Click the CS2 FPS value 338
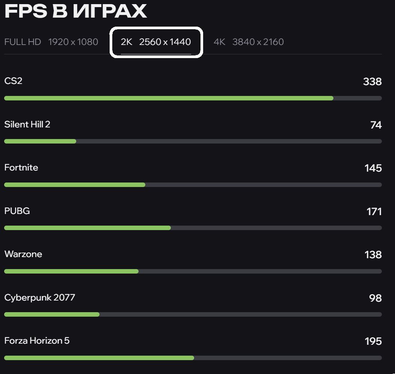Viewport: 395px width, 374px height. [372, 82]
